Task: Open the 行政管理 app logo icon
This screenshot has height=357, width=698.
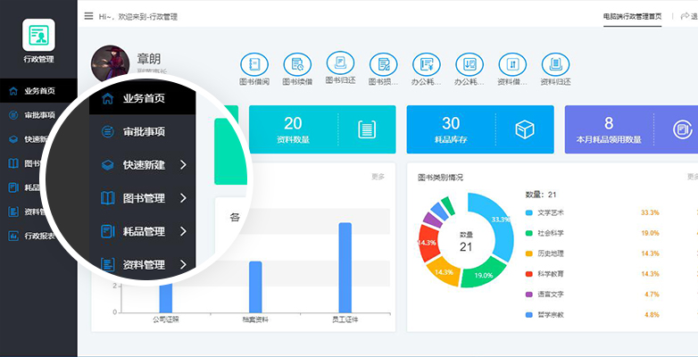Action: pos(38,35)
